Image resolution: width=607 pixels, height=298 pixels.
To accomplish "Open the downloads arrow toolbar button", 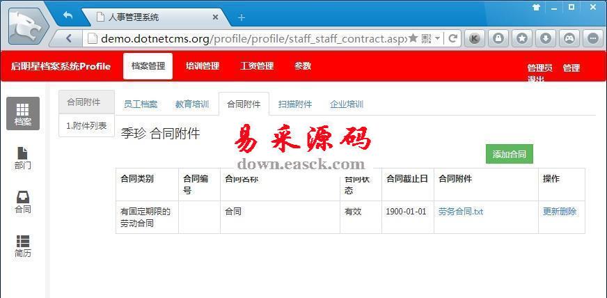I will (x=546, y=38).
